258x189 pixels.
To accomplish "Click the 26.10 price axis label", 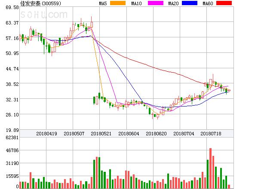I will coord(12,115).
